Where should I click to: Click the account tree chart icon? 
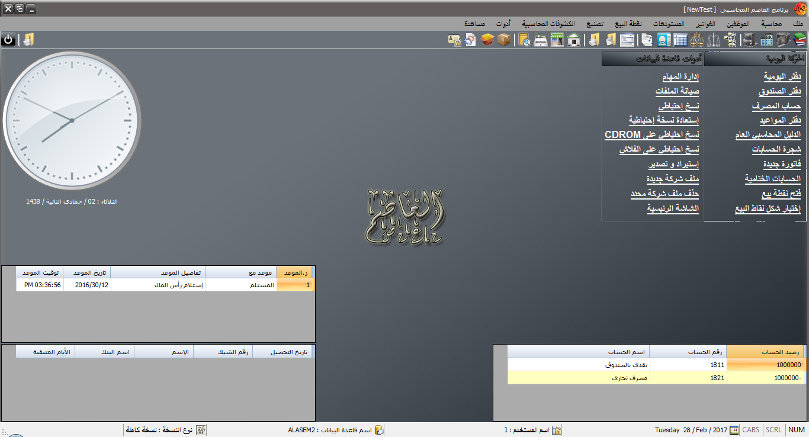[x=731, y=40]
